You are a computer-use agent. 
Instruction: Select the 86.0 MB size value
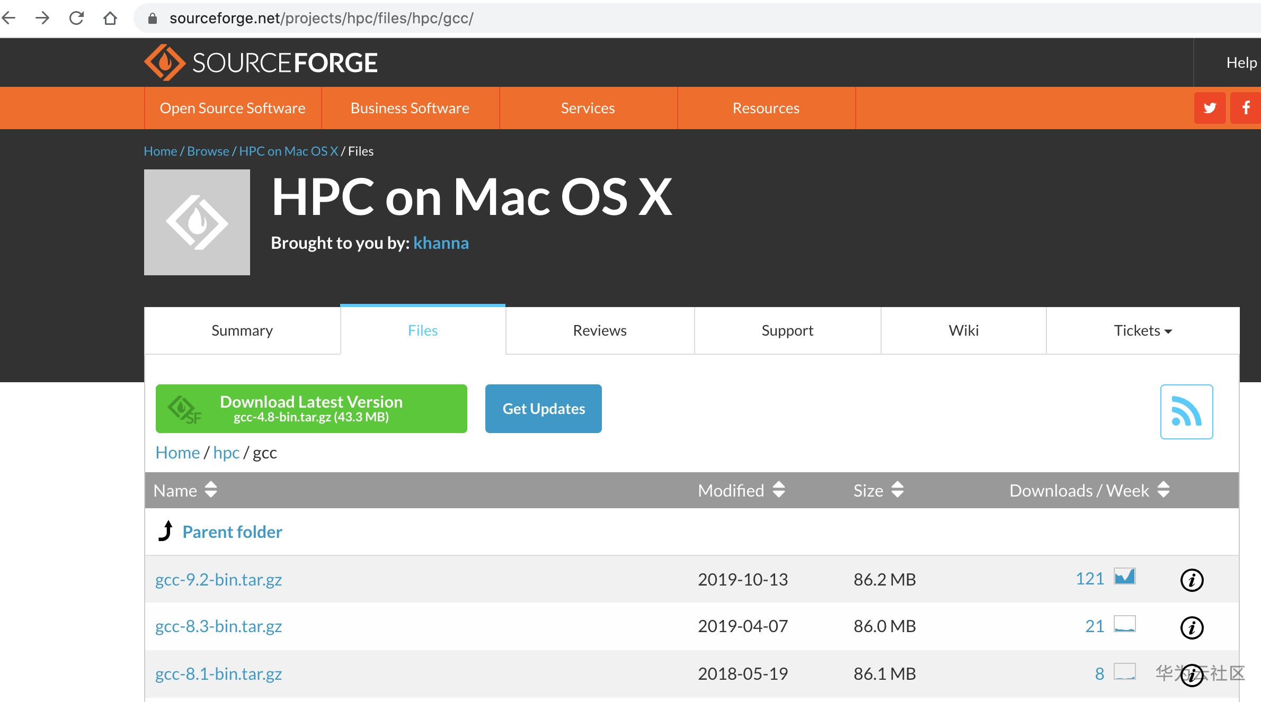(x=884, y=626)
